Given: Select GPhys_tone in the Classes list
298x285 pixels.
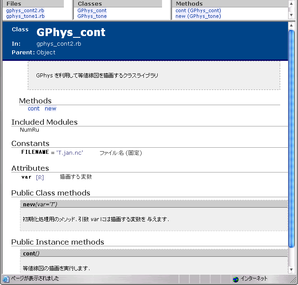Looking at the screenshot, I should point(92,16).
